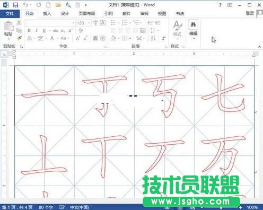Screen dimensions: 263x210
Task: Insert enclosed character (circled 字)
Action: [x=103, y=38]
